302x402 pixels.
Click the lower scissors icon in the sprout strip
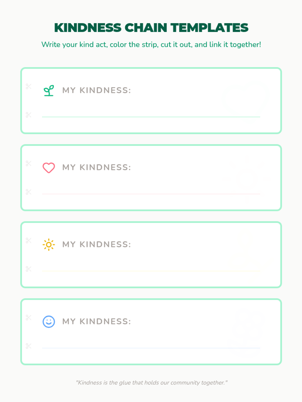click(x=28, y=115)
